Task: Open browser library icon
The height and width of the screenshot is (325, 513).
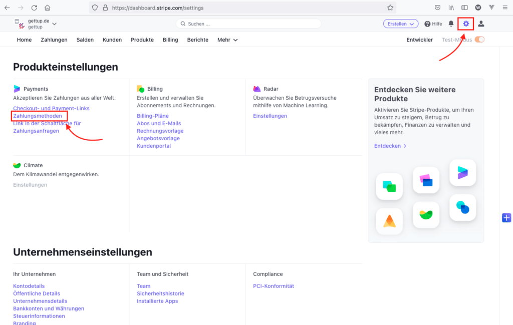Action: pos(451,8)
